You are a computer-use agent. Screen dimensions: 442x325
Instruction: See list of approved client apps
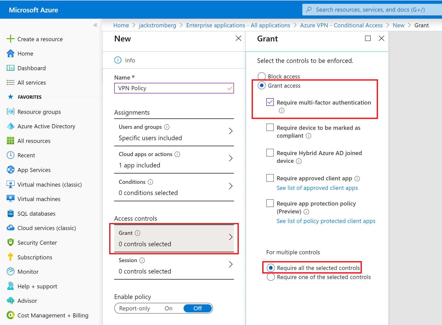tap(317, 188)
